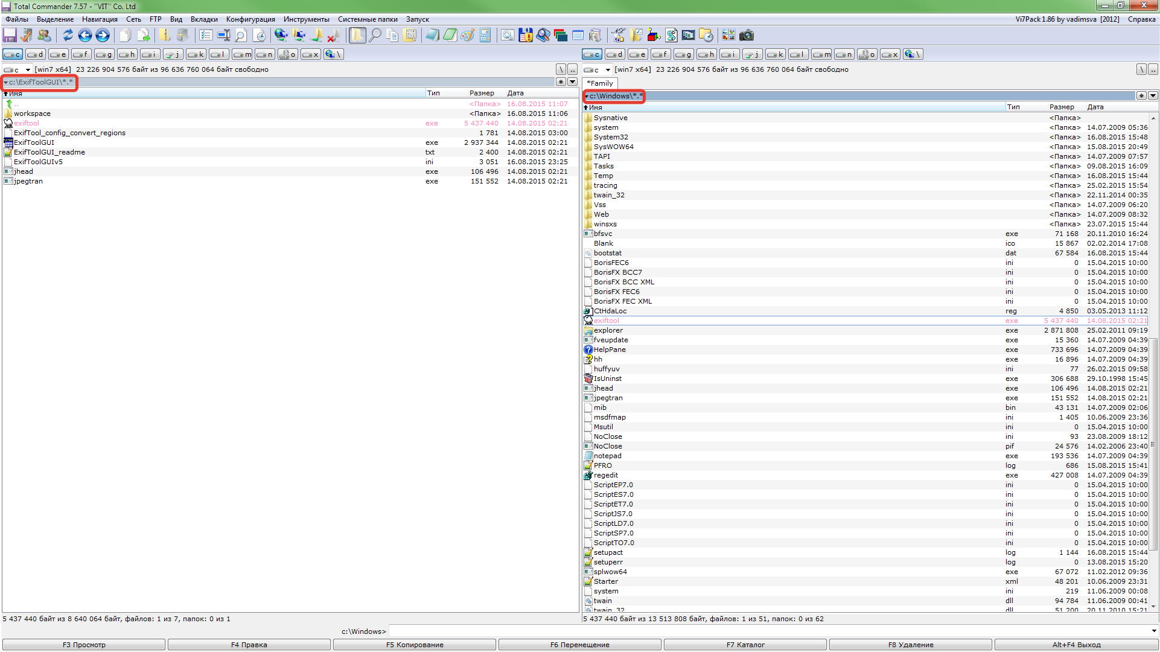Sort right panel by Дата column
The height and width of the screenshot is (652, 1160).
point(1095,107)
